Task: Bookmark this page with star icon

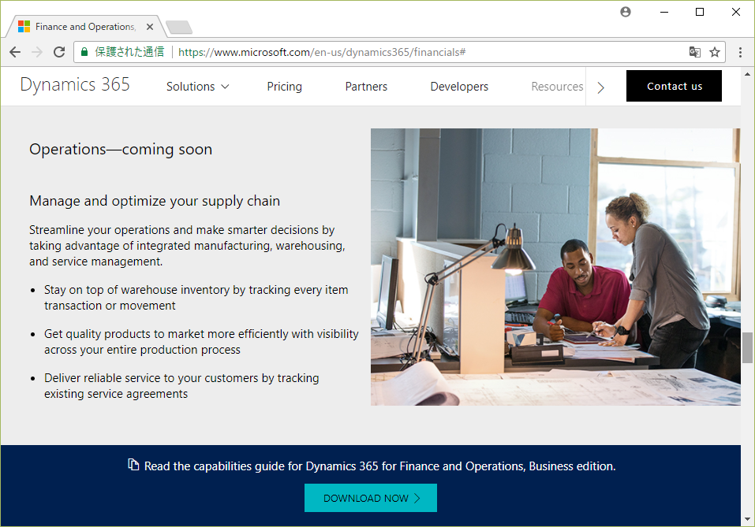Action: point(715,52)
